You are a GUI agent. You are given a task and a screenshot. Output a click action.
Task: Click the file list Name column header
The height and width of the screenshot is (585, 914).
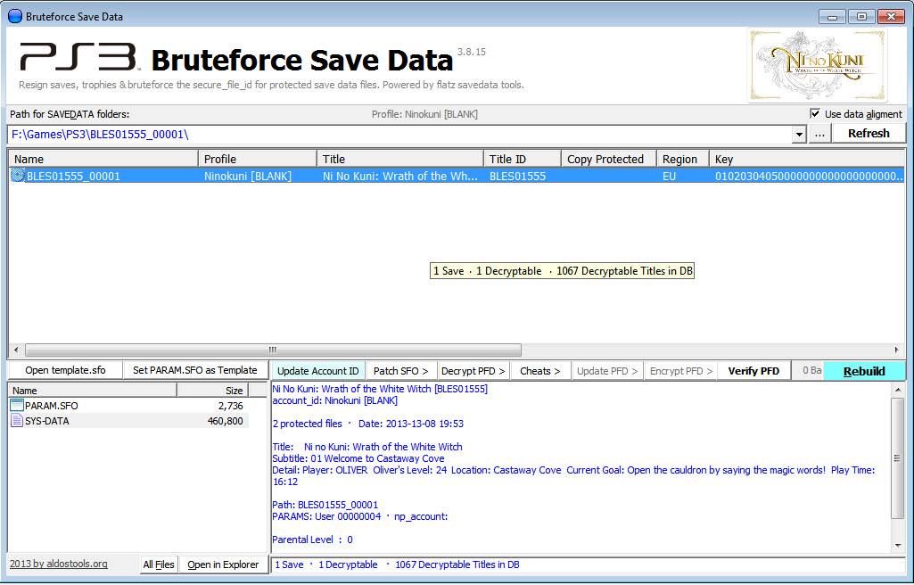93,391
